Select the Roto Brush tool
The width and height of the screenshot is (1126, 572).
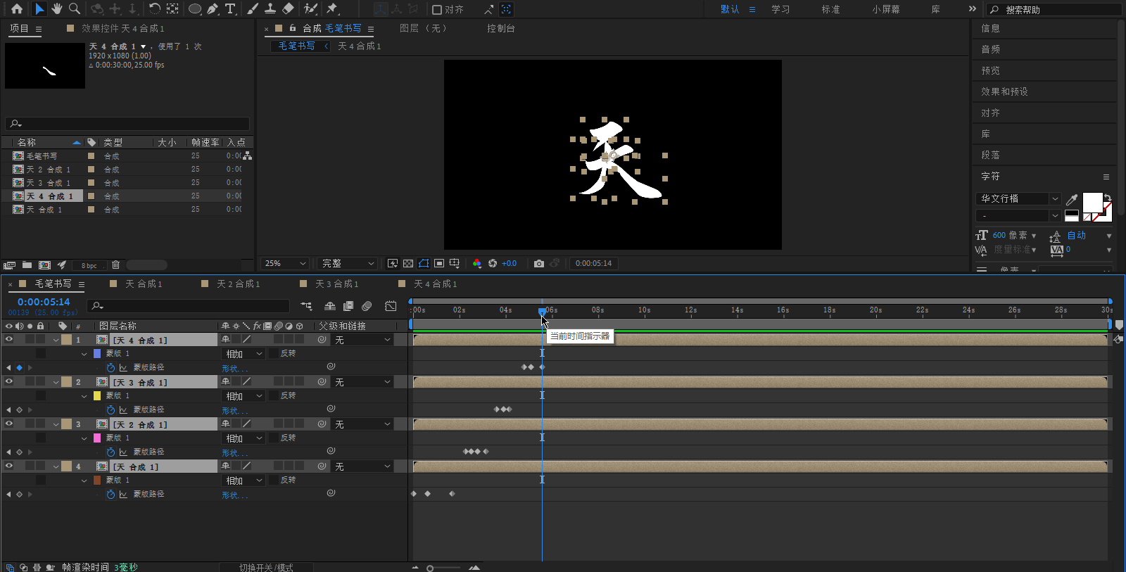point(310,9)
